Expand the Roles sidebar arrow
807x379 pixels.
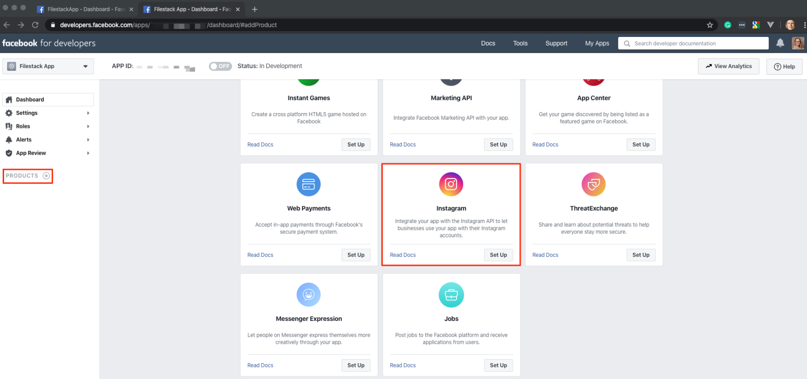88,126
